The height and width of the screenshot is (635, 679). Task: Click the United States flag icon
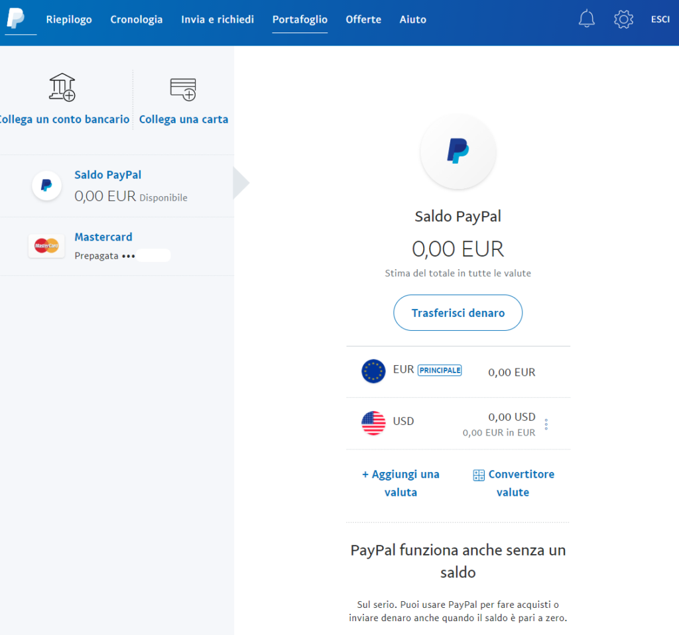pyautogui.click(x=373, y=423)
